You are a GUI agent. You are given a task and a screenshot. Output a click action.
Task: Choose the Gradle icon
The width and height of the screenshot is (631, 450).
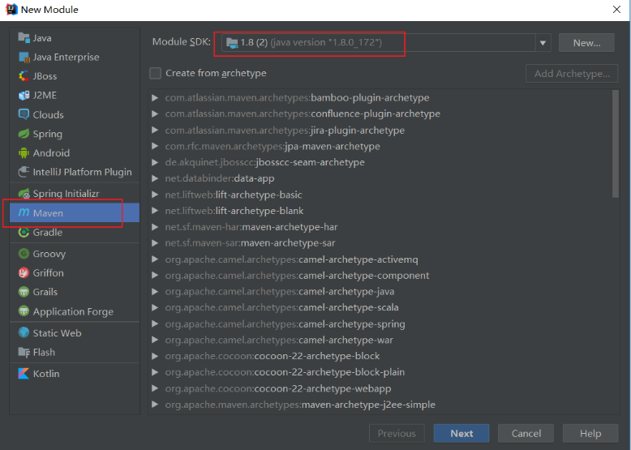[x=24, y=232]
